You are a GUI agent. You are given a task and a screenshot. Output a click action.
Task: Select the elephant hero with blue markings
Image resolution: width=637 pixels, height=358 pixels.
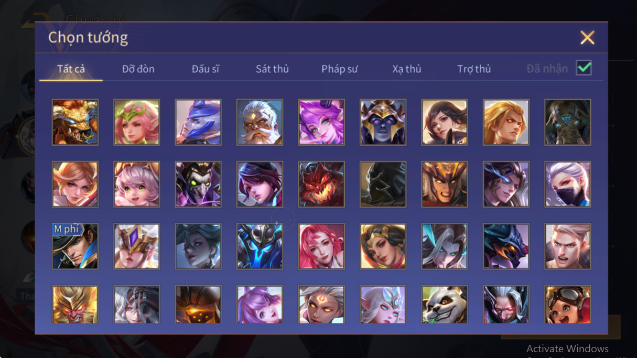coord(568,122)
